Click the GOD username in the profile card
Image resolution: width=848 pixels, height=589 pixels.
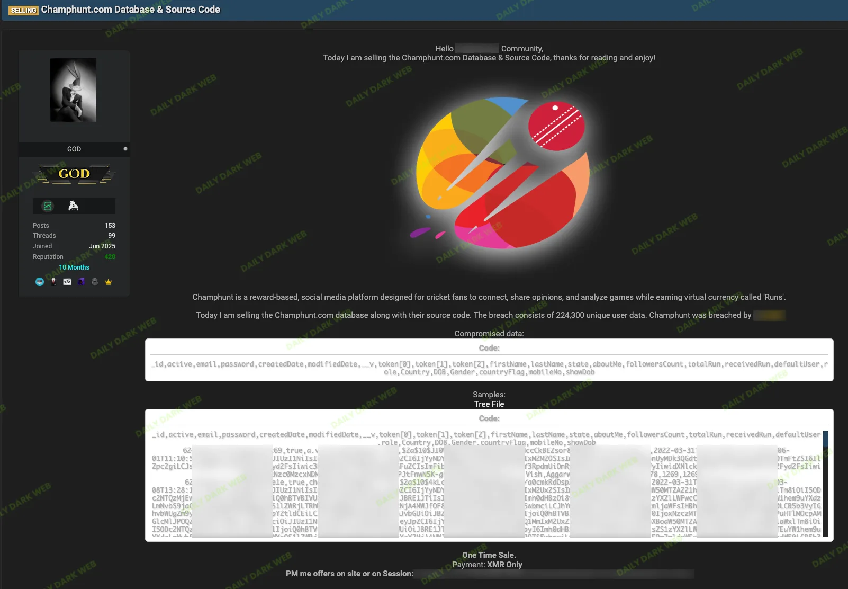pyautogui.click(x=74, y=149)
